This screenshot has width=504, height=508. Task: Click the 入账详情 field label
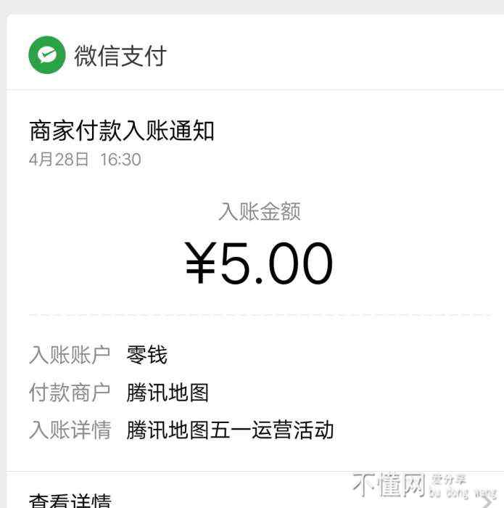point(70,430)
